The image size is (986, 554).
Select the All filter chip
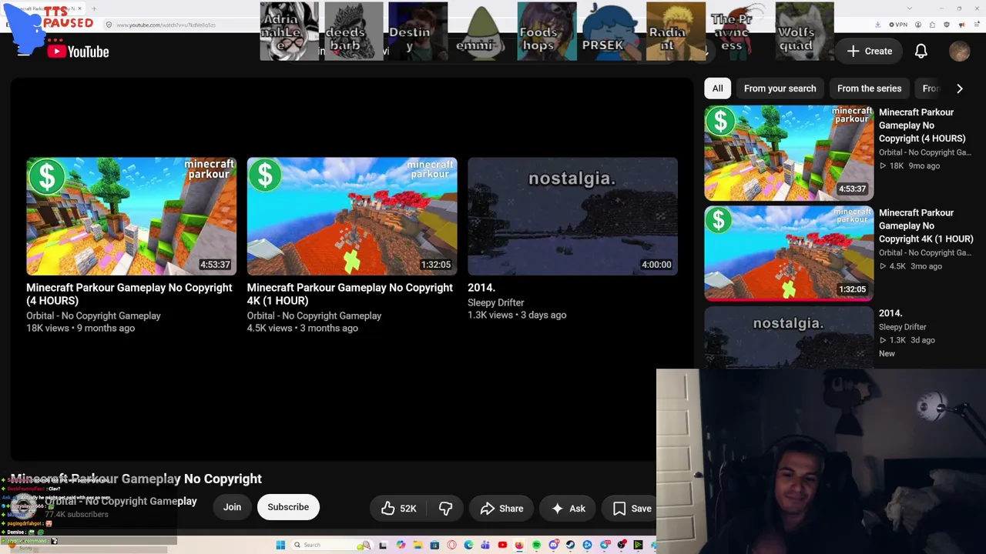tap(717, 88)
